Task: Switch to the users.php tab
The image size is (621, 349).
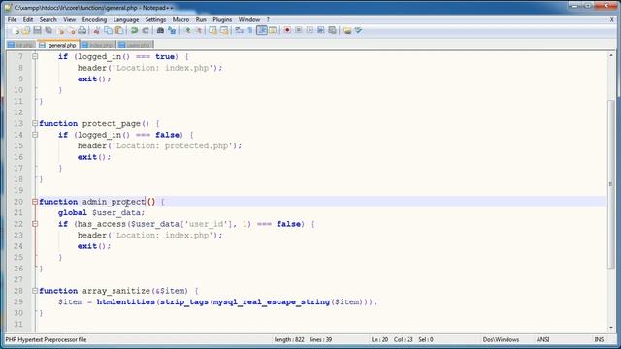Action: click(136, 45)
